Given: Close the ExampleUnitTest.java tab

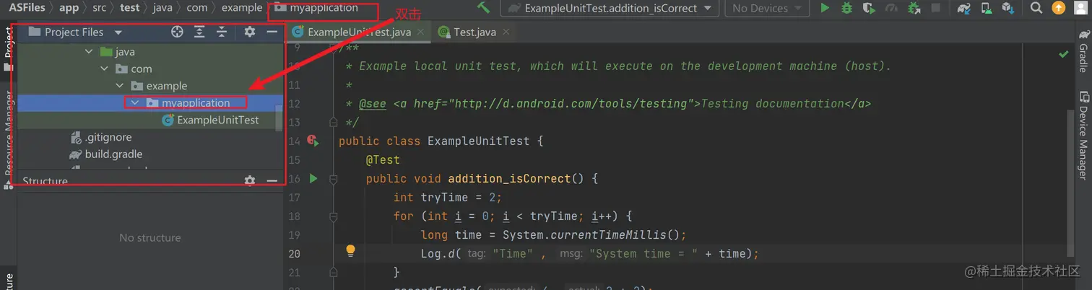Looking at the screenshot, I should click(x=421, y=32).
